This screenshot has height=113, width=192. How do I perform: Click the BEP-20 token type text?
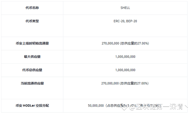132,21
